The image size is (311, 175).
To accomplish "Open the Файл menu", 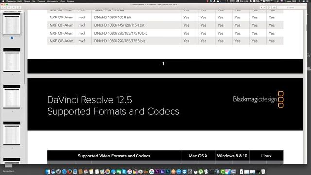I will (19, 1).
